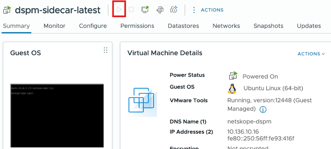This screenshot has height=149, width=331.
Task: Open the Snapshots tab
Action: 268,26
